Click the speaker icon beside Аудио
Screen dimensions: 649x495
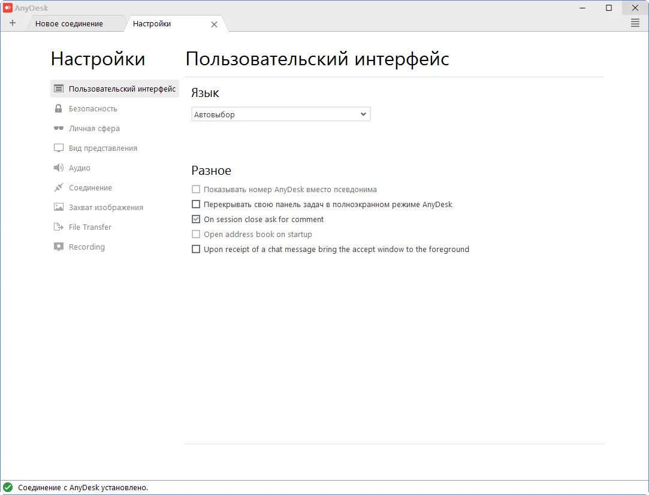pos(58,168)
